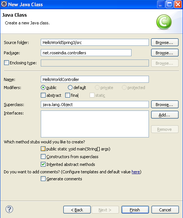Add an interface with Add button
The width and height of the screenshot is (183, 218).
click(165, 115)
